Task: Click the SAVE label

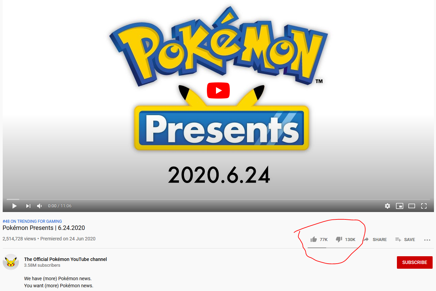Action: pos(409,239)
